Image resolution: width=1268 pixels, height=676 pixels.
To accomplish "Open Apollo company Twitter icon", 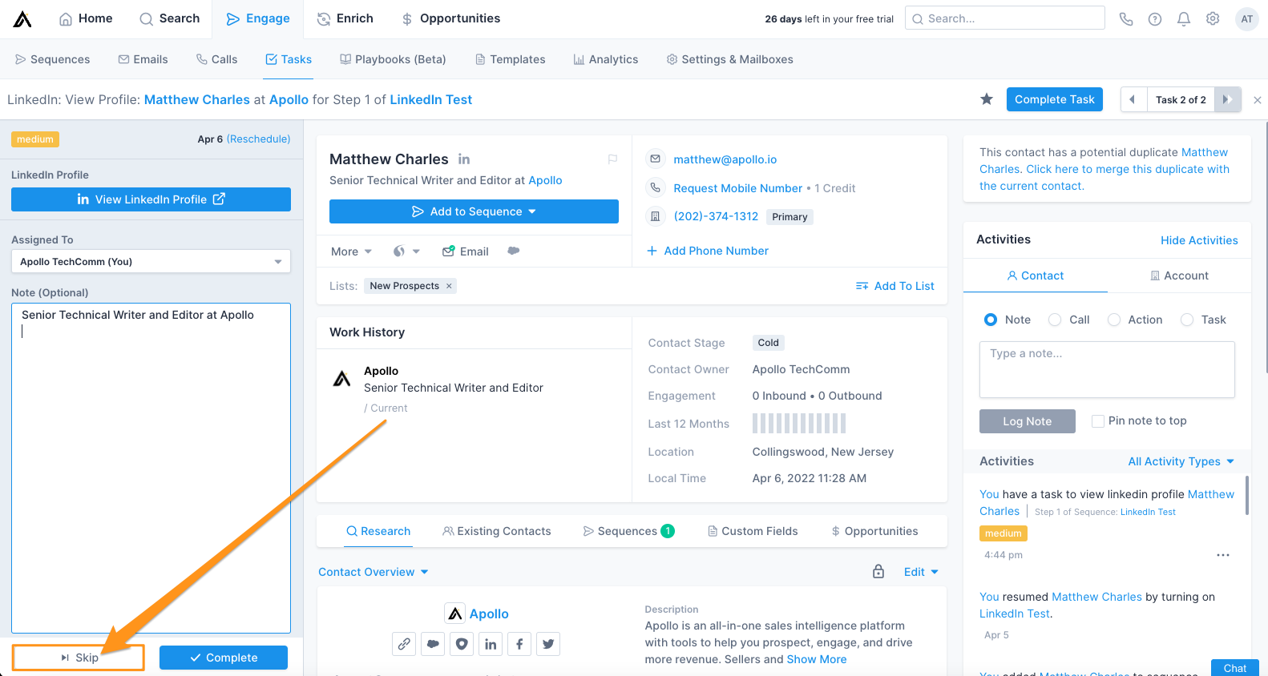I will point(548,644).
